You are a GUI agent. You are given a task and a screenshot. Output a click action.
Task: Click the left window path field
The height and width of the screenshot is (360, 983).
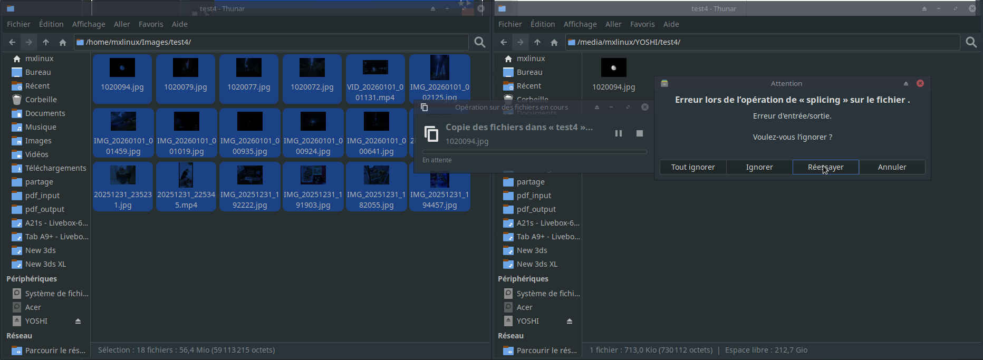[274, 42]
